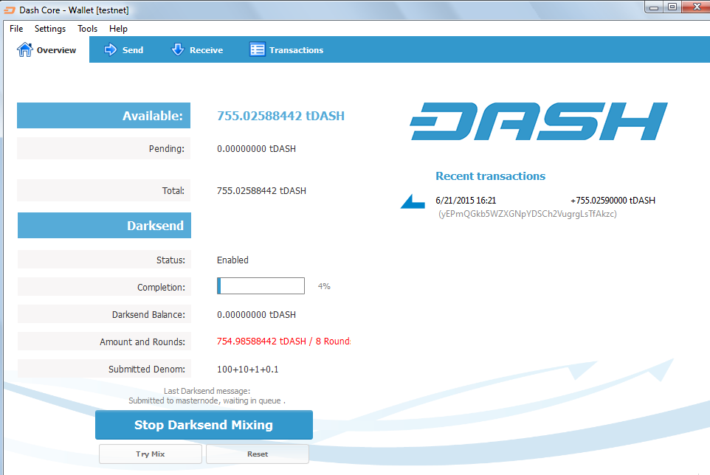Click the red Amount and Rounds value
This screenshot has height=475, width=710.
point(283,341)
